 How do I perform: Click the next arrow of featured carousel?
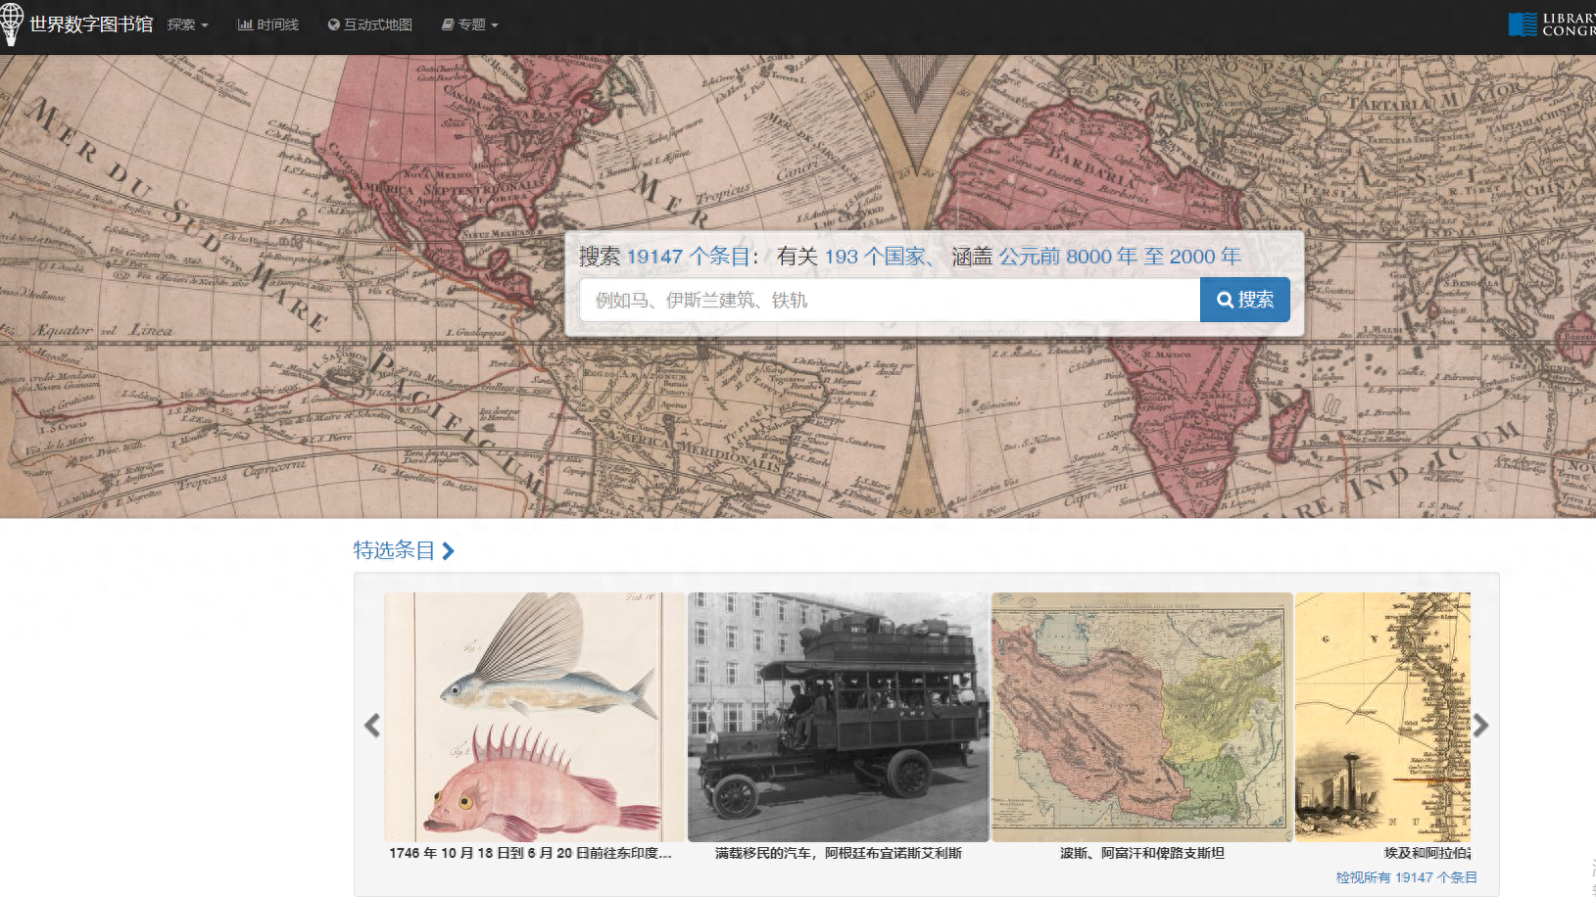1480,726
